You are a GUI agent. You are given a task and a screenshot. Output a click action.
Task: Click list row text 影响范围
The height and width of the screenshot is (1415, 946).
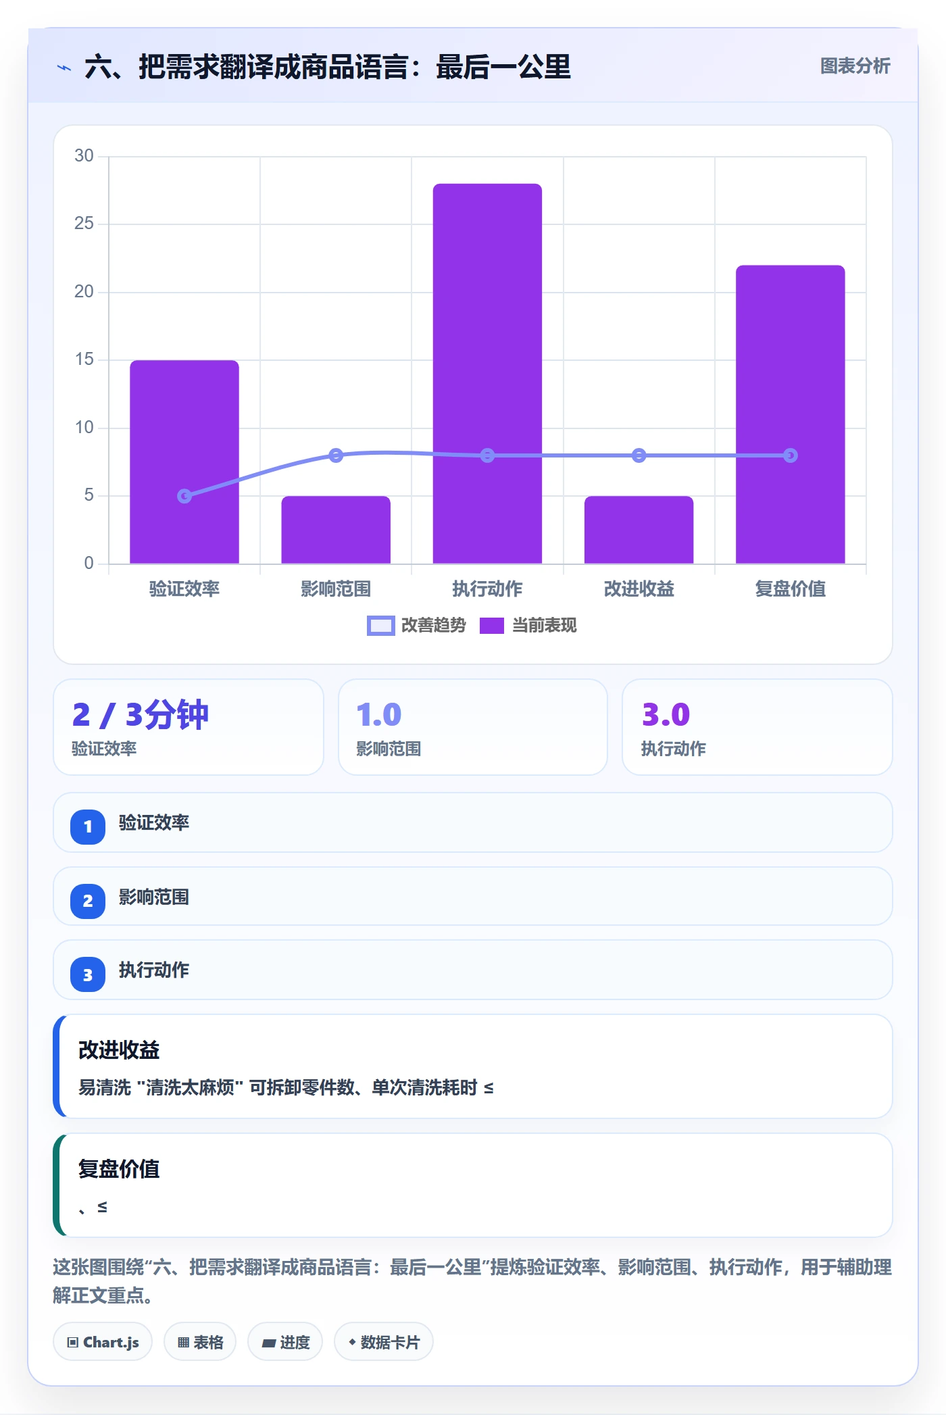[x=154, y=897]
